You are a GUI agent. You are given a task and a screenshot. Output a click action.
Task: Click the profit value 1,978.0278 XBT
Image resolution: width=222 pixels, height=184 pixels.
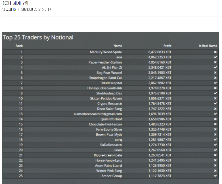pyautogui.click(x=160, y=88)
